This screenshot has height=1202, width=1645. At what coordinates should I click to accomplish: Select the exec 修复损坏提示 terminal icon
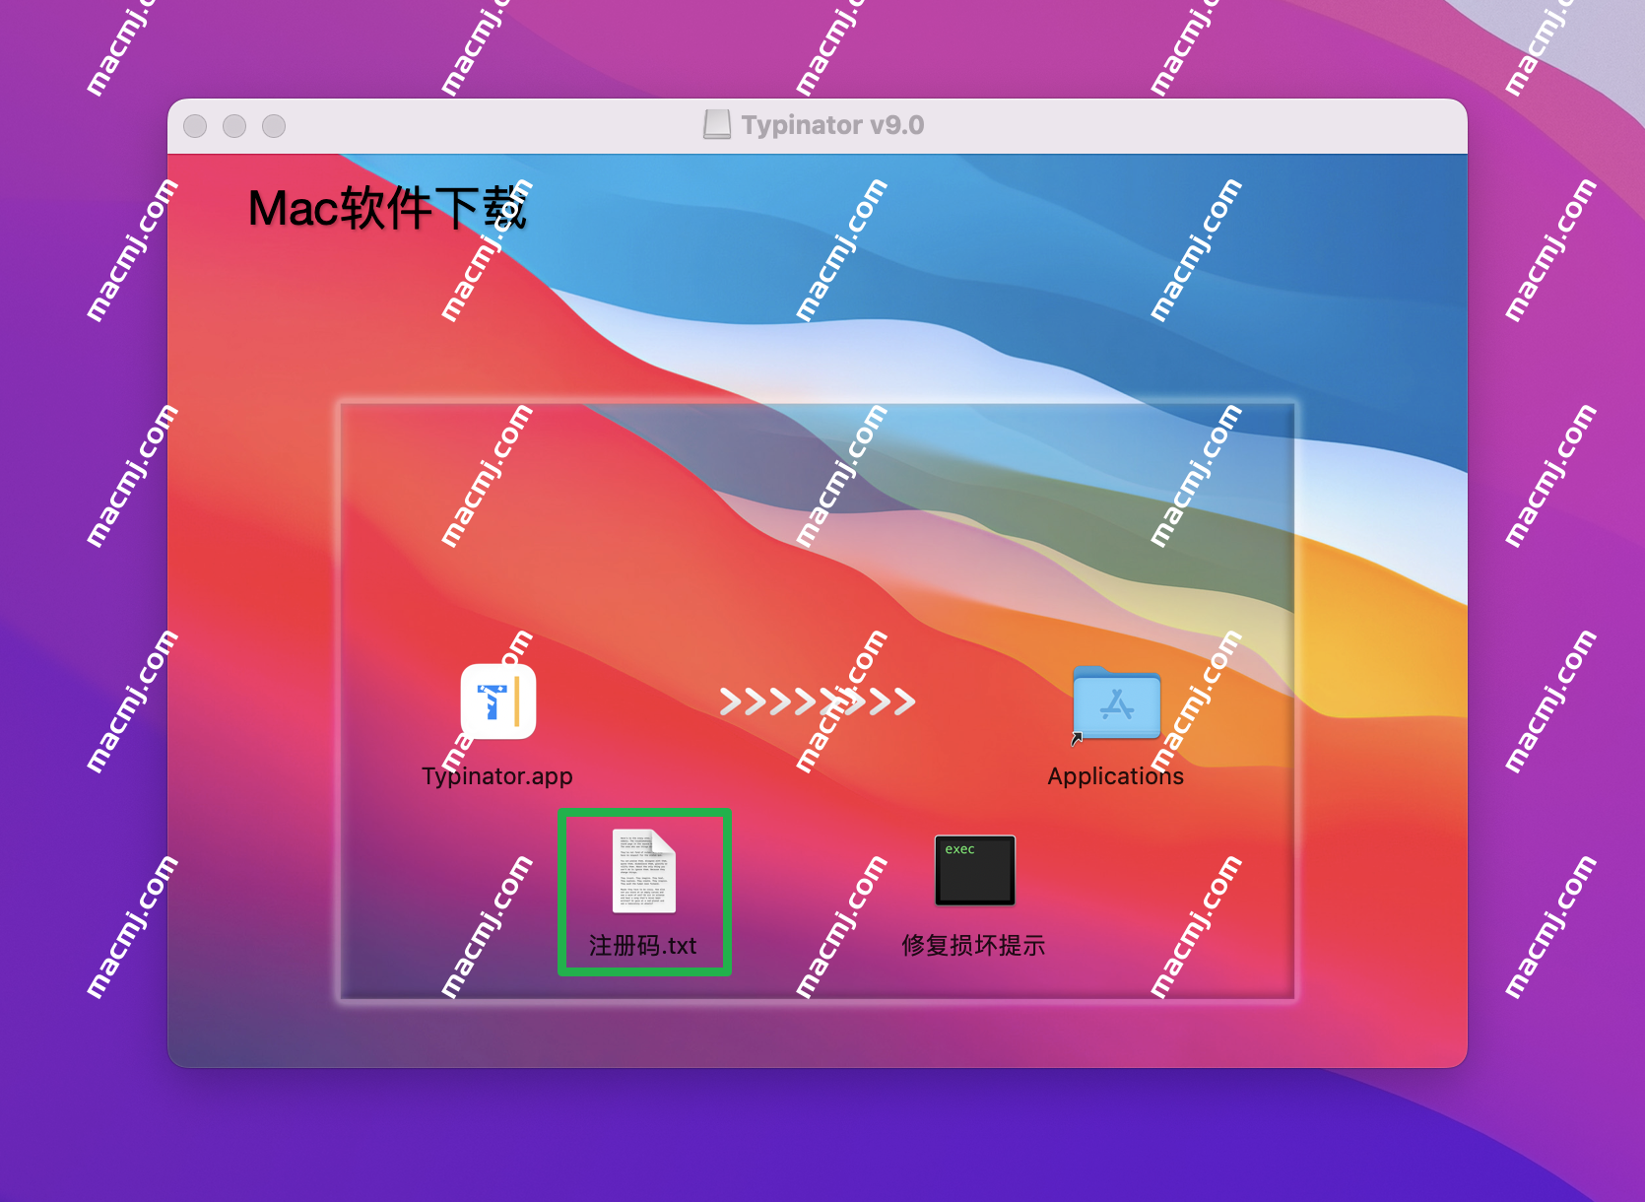975,870
